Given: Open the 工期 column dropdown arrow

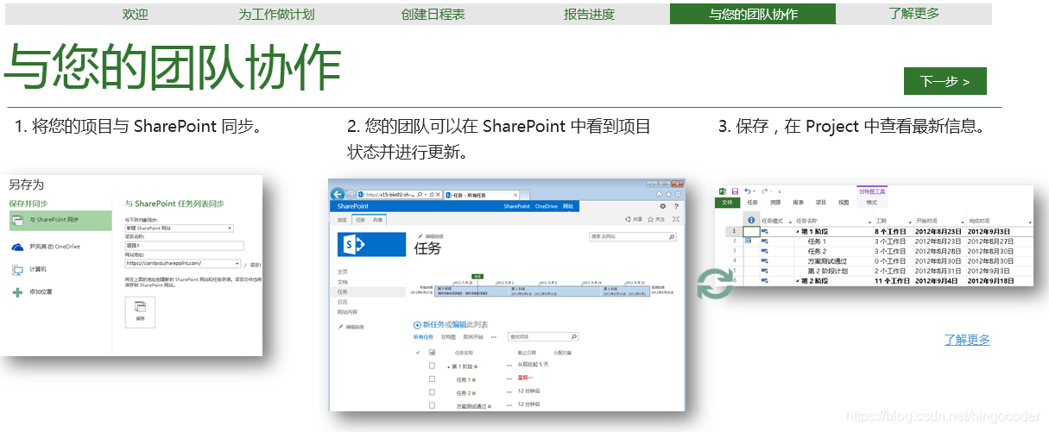Looking at the screenshot, I should (908, 222).
